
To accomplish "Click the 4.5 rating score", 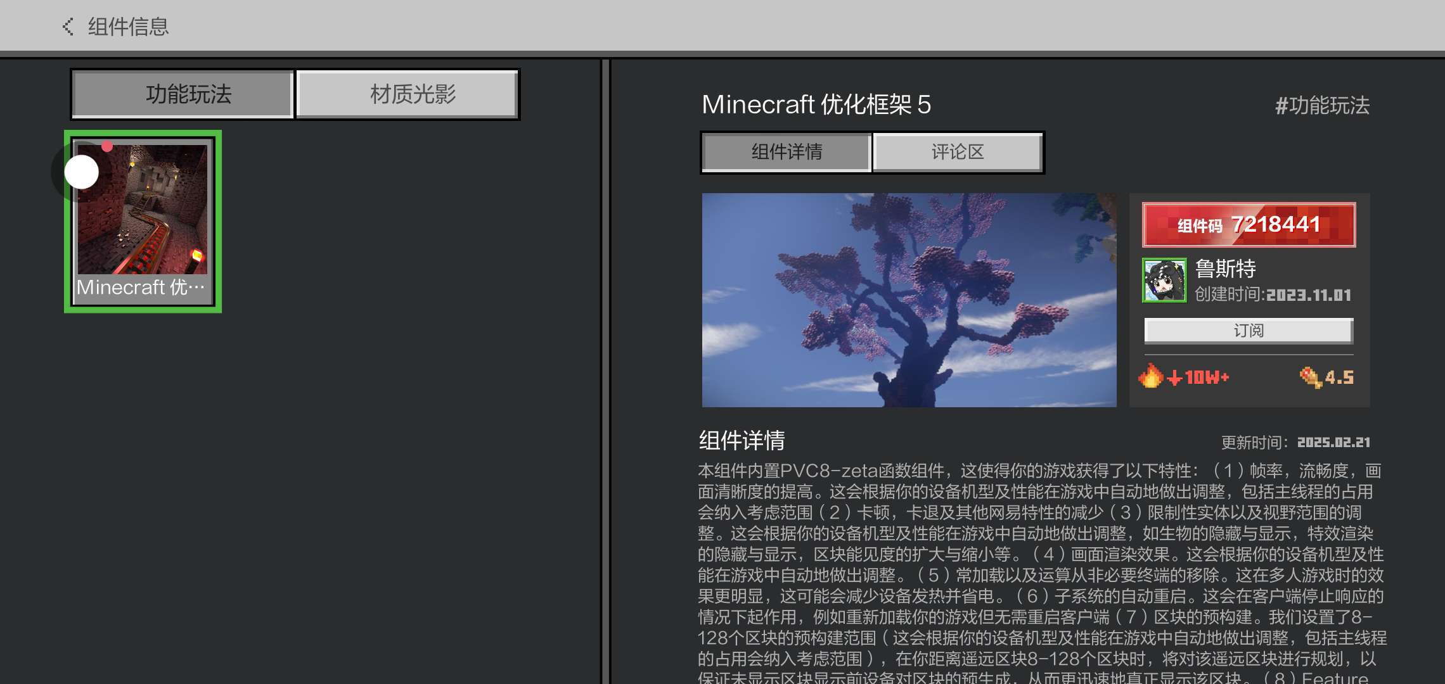I will coord(1339,377).
